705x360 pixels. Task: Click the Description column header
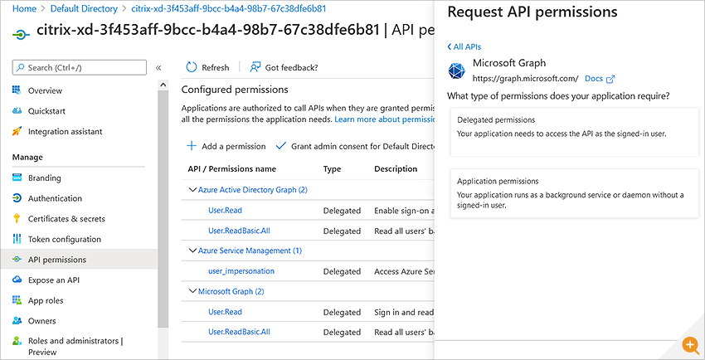point(396,169)
